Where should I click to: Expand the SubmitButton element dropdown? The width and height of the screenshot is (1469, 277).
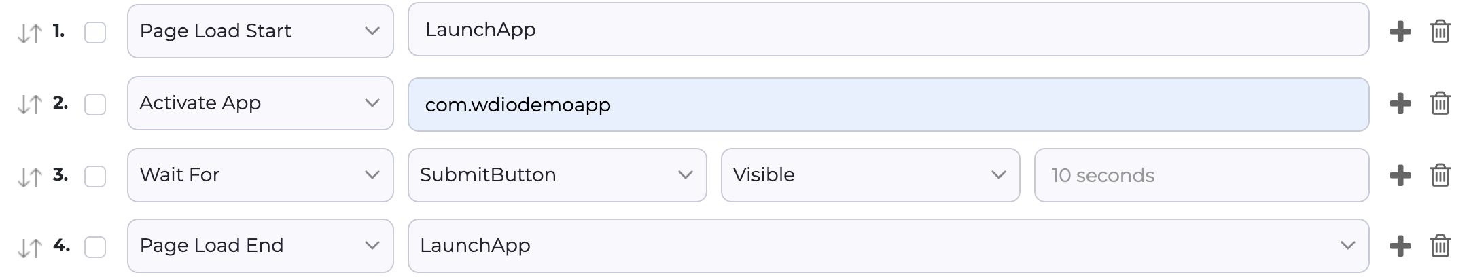coord(556,175)
